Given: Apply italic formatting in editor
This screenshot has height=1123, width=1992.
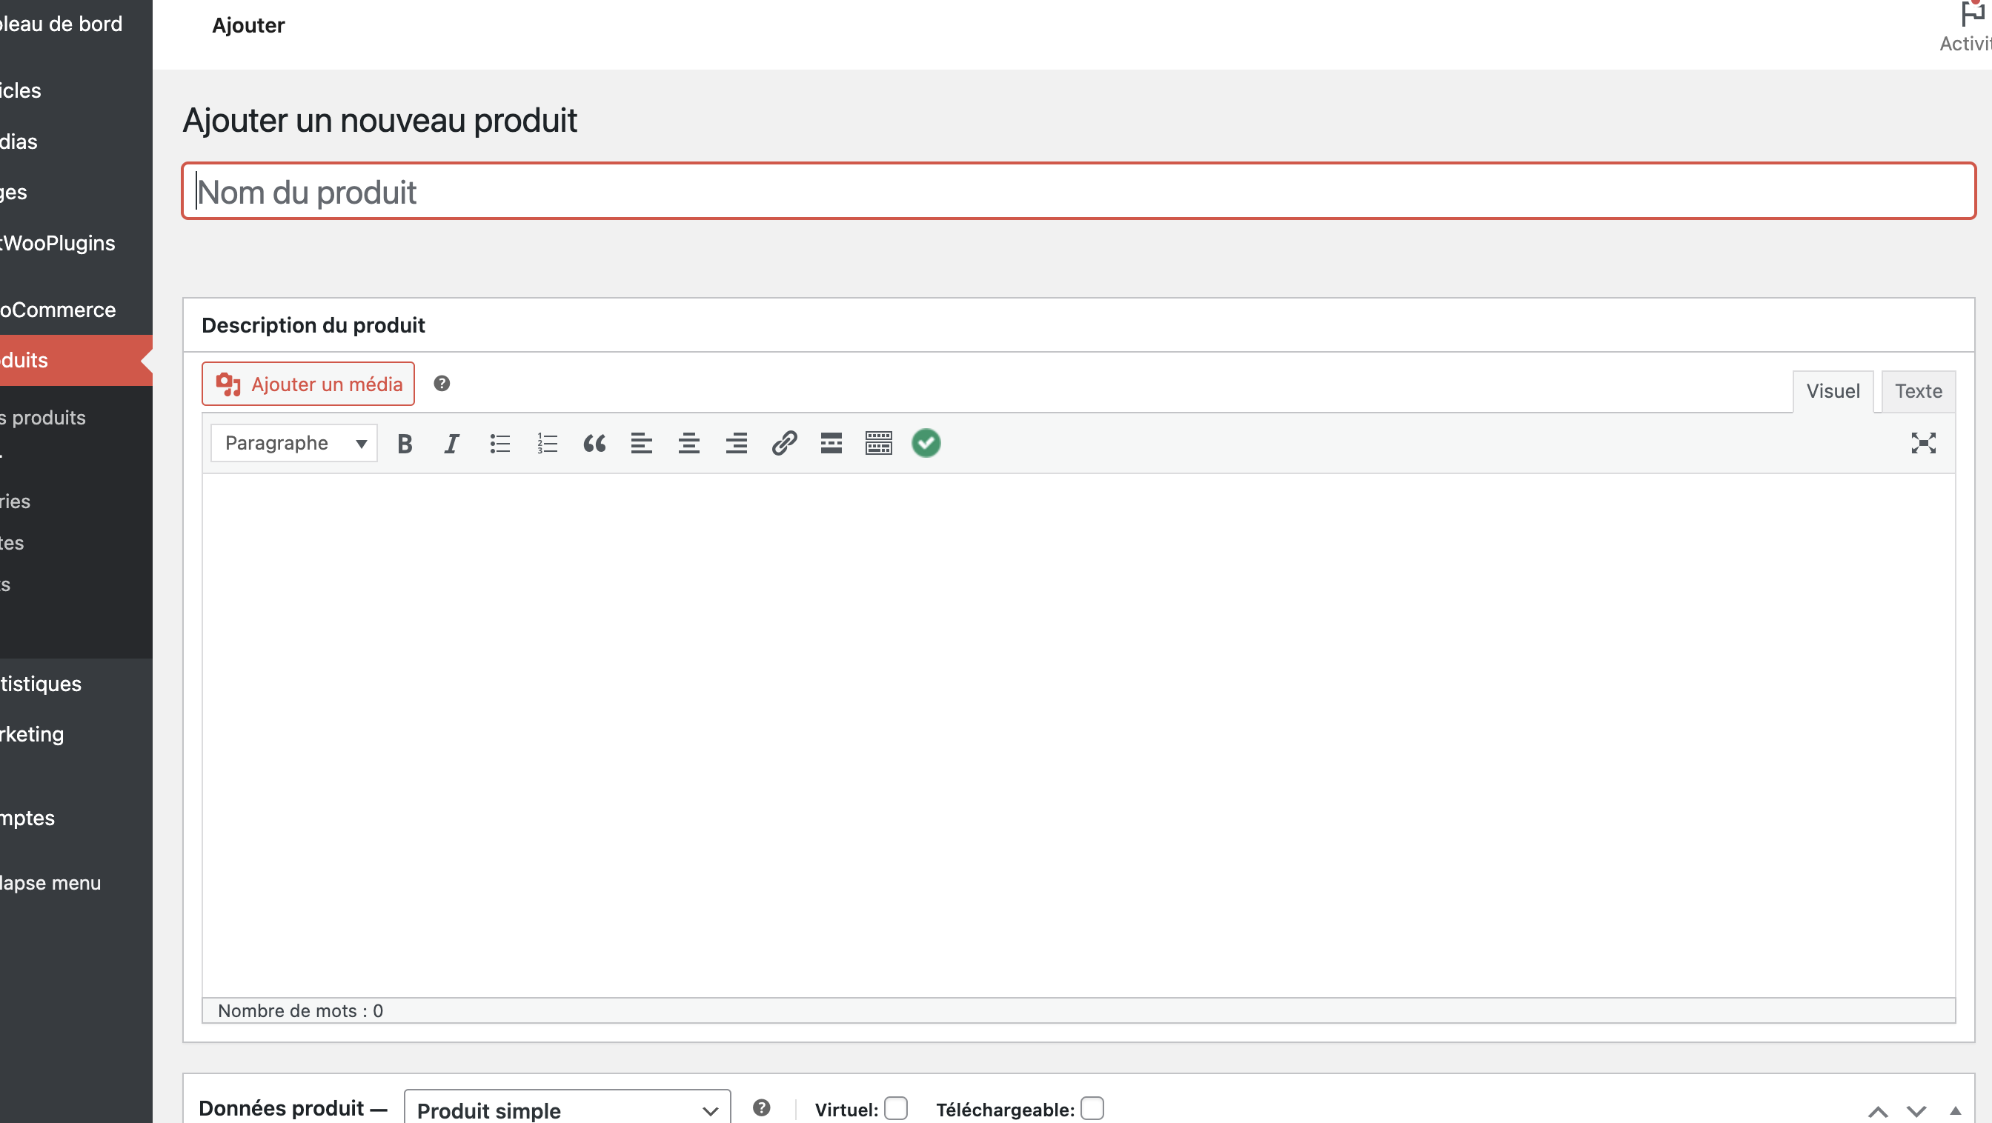Looking at the screenshot, I should pyautogui.click(x=451, y=444).
